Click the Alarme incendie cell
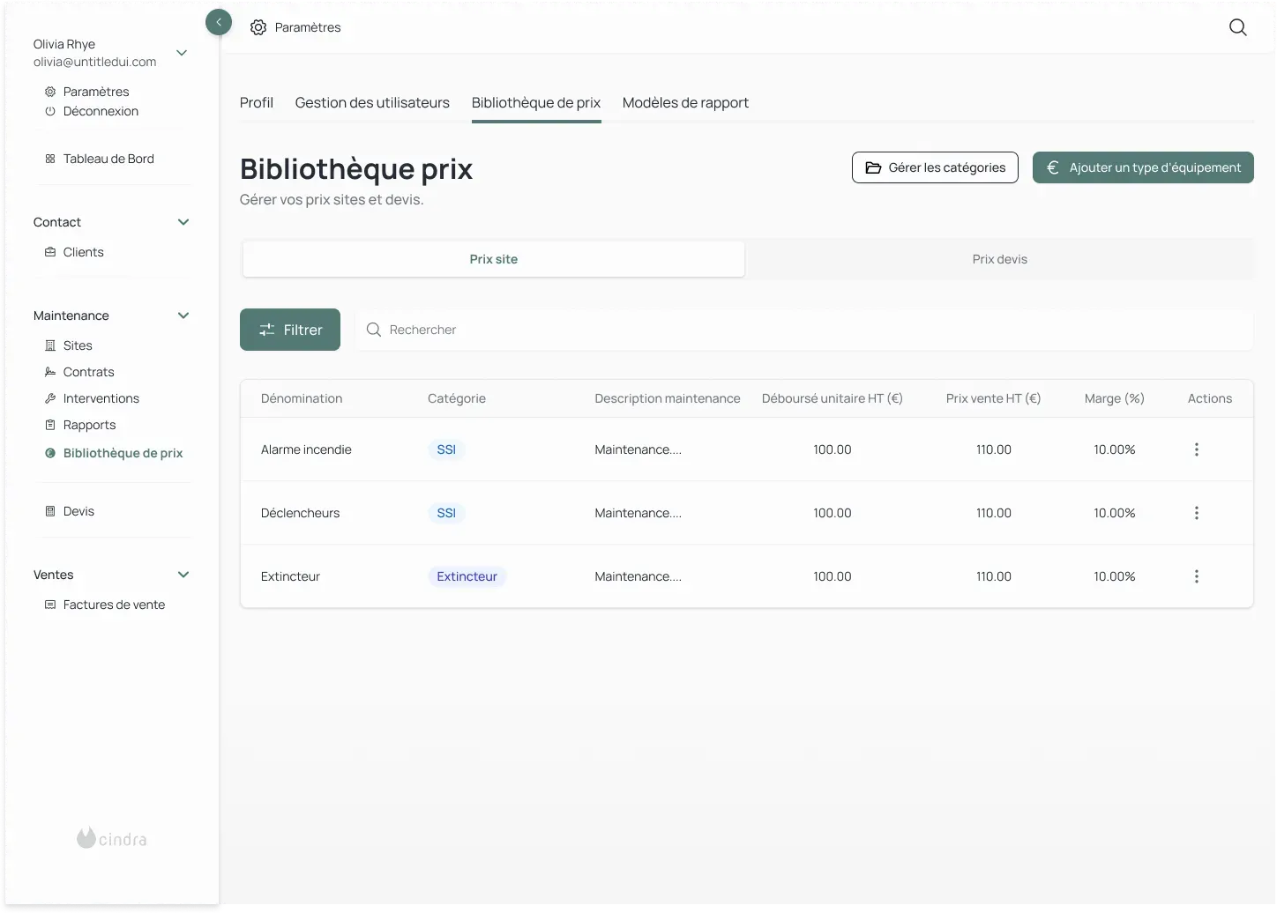This screenshot has height=913, width=1277. tap(306, 449)
